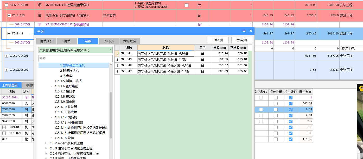Select tree item C.5.1.13 网络服务器

[69, 122]
